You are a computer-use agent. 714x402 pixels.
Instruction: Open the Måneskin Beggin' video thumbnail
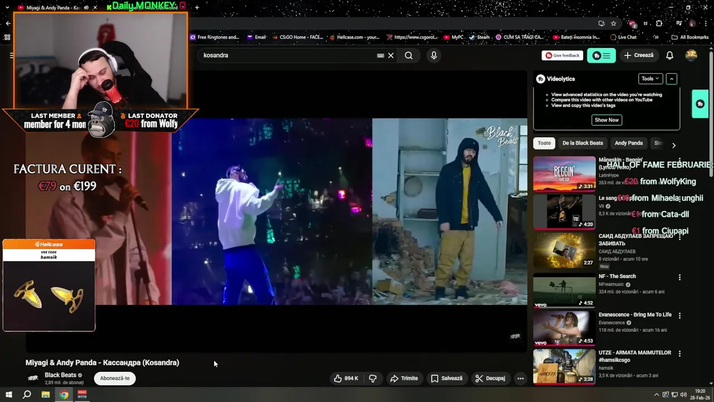point(564,174)
